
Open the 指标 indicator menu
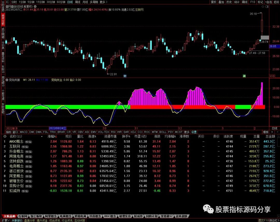pyautogui.click(x=9, y=132)
